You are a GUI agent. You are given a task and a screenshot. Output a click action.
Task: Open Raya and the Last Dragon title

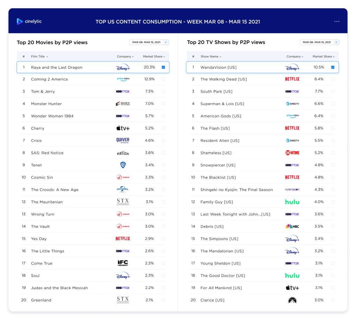pyautogui.click(x=57, y=67)
